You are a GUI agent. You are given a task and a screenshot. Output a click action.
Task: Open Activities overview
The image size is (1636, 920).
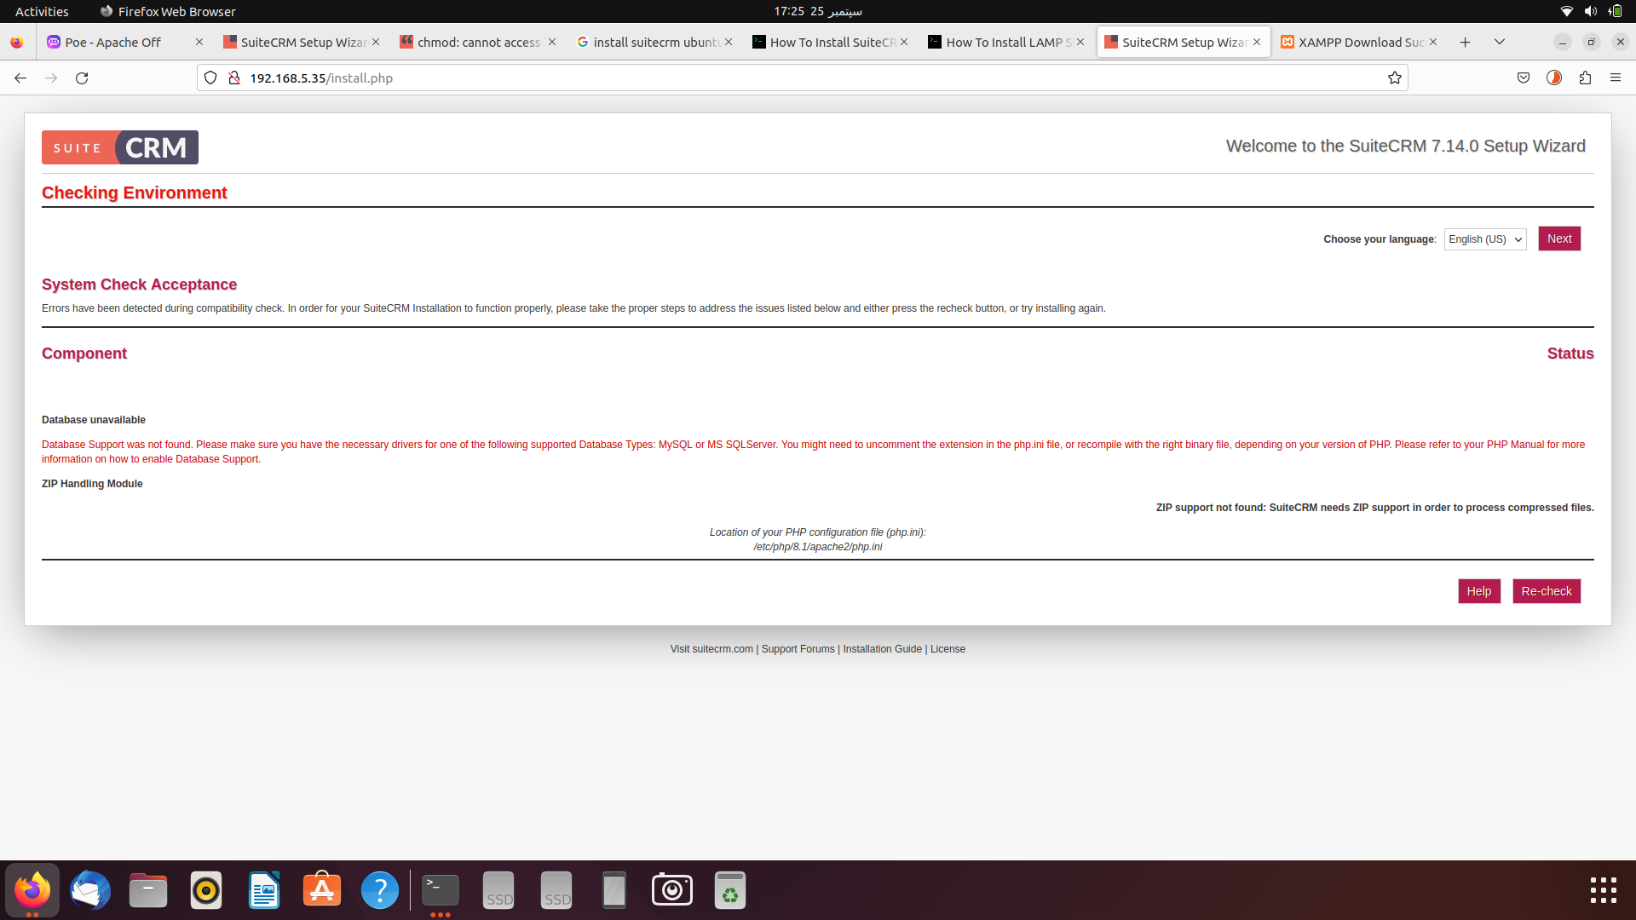[42, 11]
